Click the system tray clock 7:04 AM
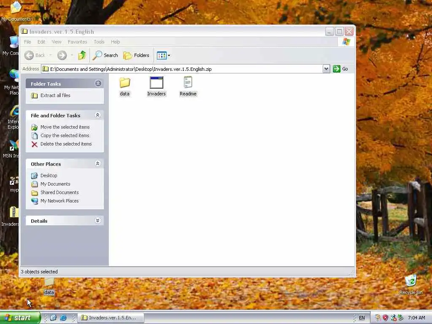This screenshot has height=324, width=432. [x=416, y=318]
